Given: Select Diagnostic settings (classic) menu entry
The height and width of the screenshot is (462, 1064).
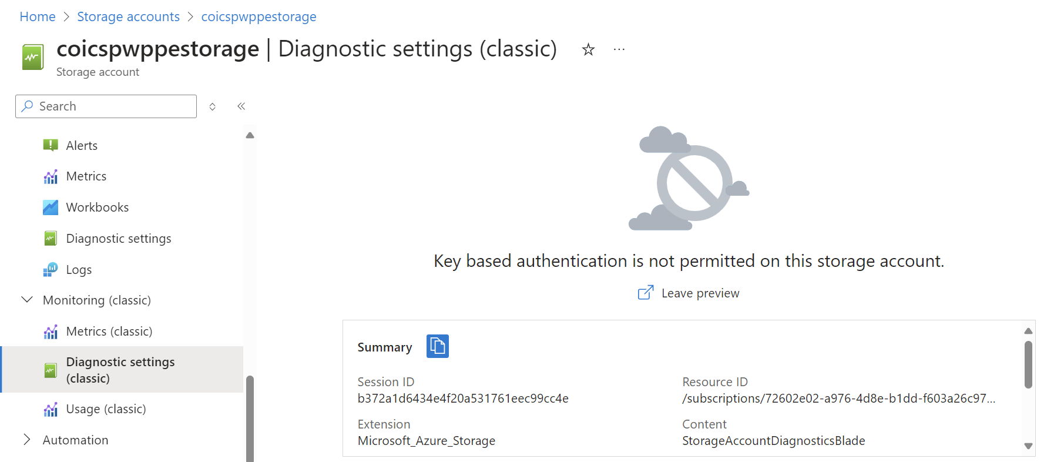Looking at the screenshot, I should click(120, 370).
